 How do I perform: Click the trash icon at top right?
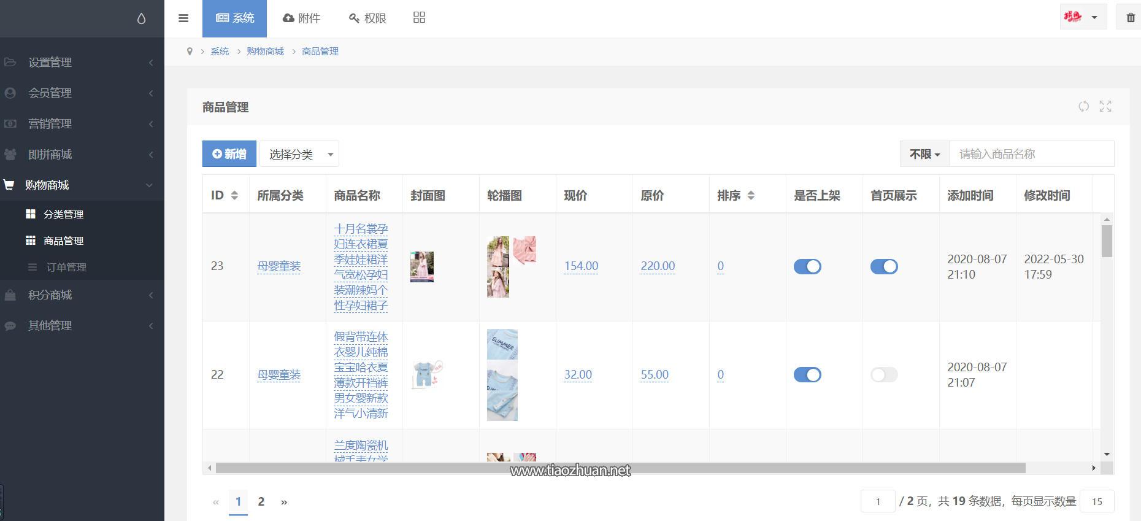[1130, 18]
